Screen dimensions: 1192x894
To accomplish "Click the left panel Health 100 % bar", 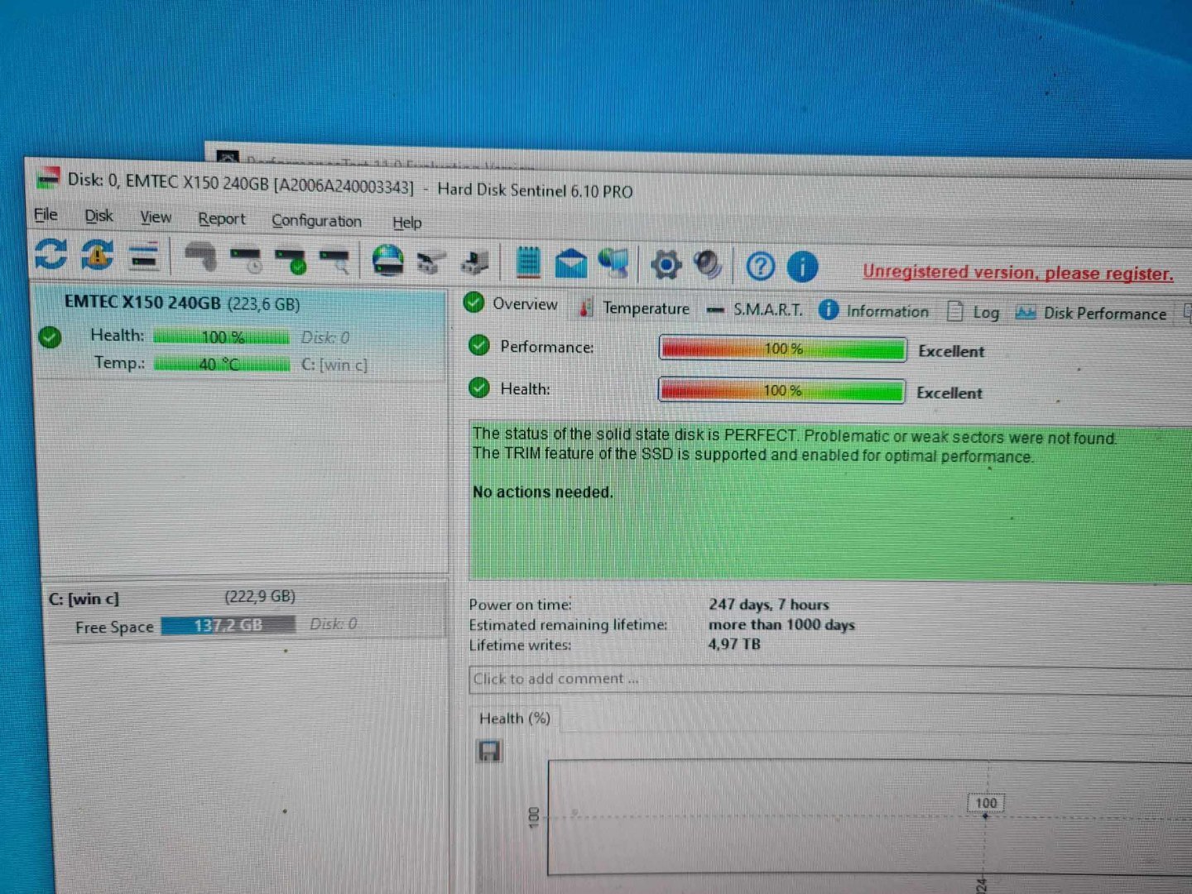I will pos(221,337).
